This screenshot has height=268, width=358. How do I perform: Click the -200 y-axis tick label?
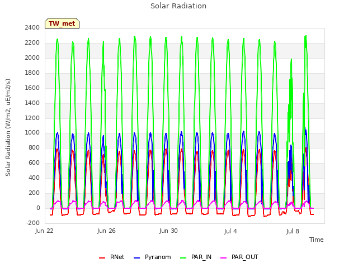pyautogui.click(x=33, y=223)
